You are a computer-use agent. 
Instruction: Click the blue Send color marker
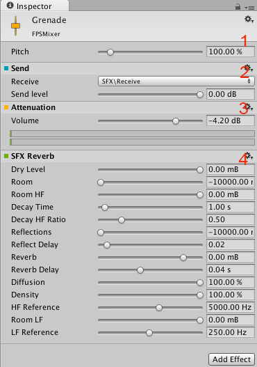point(6,68)
